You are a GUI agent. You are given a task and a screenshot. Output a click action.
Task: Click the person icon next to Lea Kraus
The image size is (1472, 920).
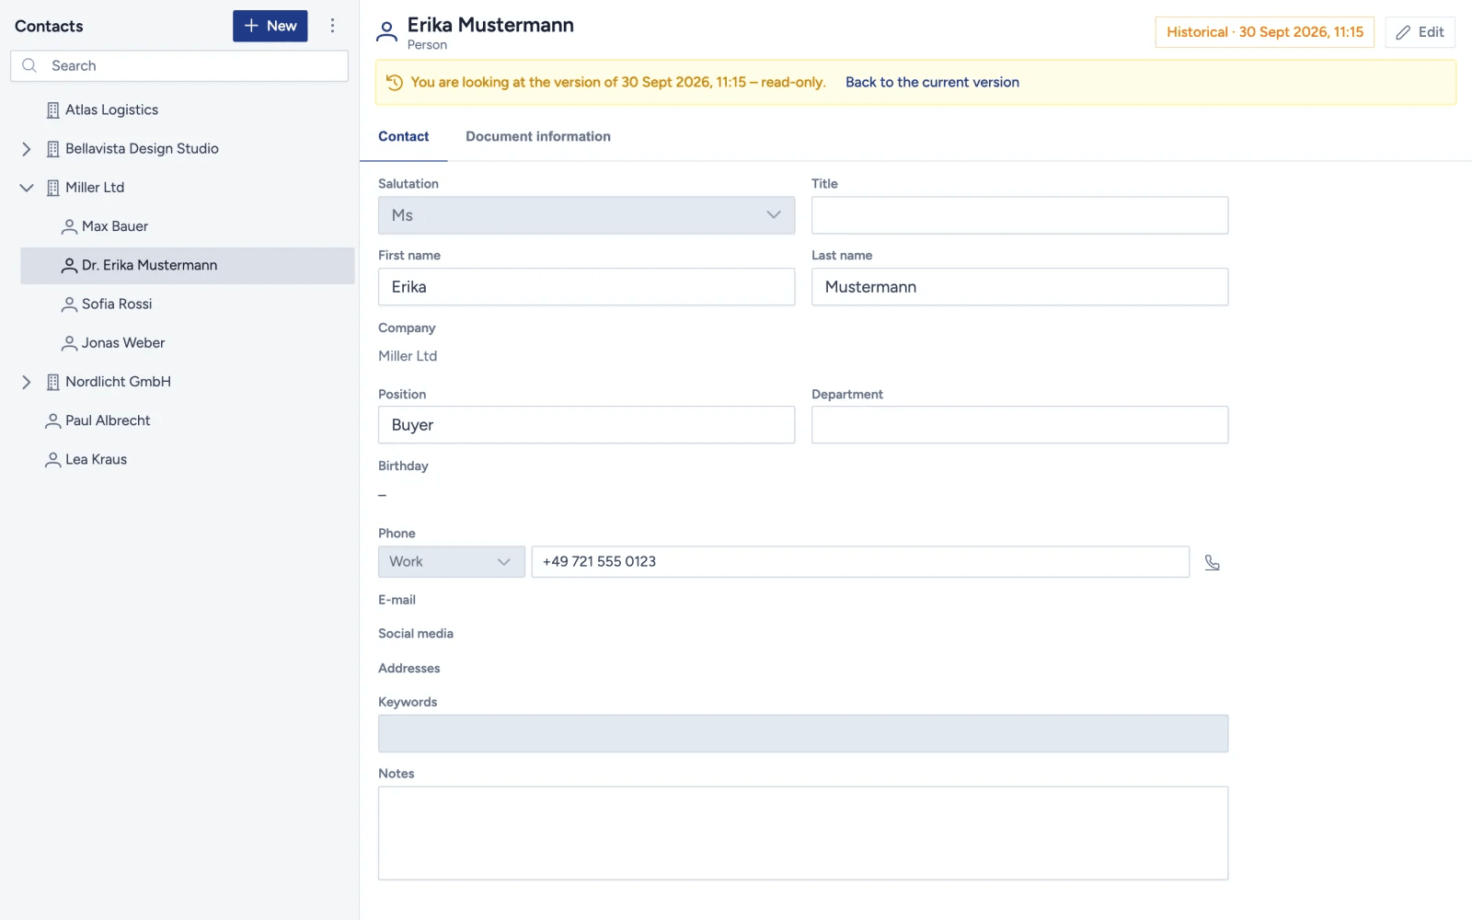pyautogui.click(x=52, y=459)
